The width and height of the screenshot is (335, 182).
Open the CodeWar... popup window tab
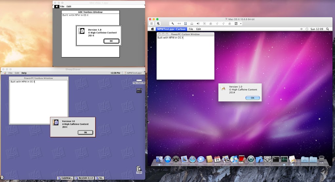tap(65, 178)
